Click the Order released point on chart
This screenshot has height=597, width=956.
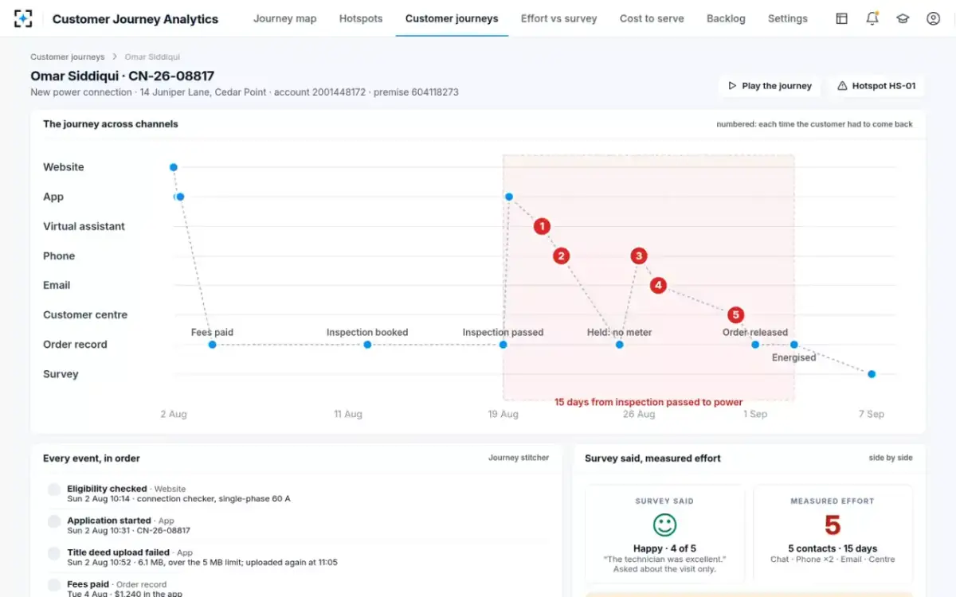point(755,345)
